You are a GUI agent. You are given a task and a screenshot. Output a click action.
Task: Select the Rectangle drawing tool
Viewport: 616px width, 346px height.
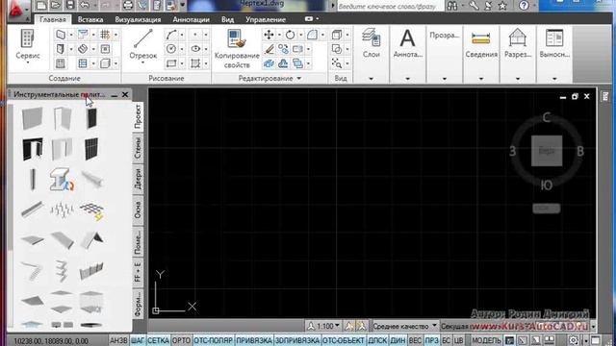point(171,63)
